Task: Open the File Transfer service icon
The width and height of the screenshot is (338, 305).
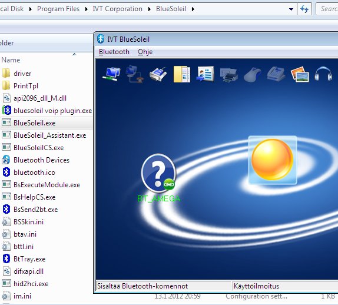Action: [x=182, y=74]
